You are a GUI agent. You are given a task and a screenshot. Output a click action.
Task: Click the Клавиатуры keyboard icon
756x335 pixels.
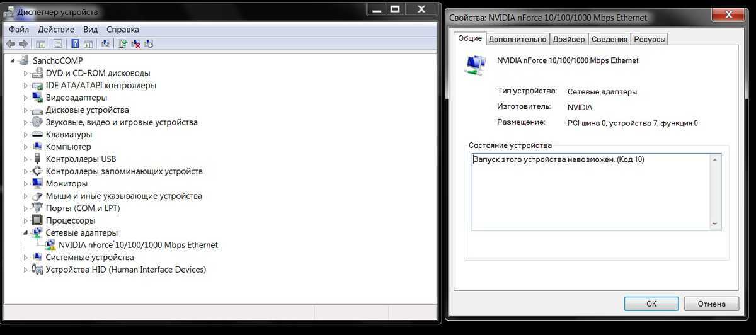click(37, 134)
